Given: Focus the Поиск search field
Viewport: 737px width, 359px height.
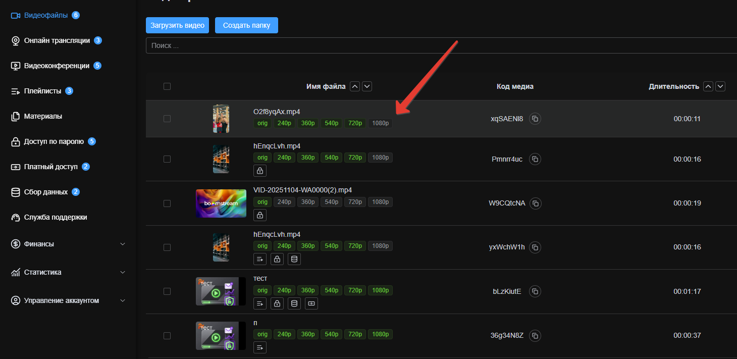Looking at the screenshot, I should tap(441, 45).
